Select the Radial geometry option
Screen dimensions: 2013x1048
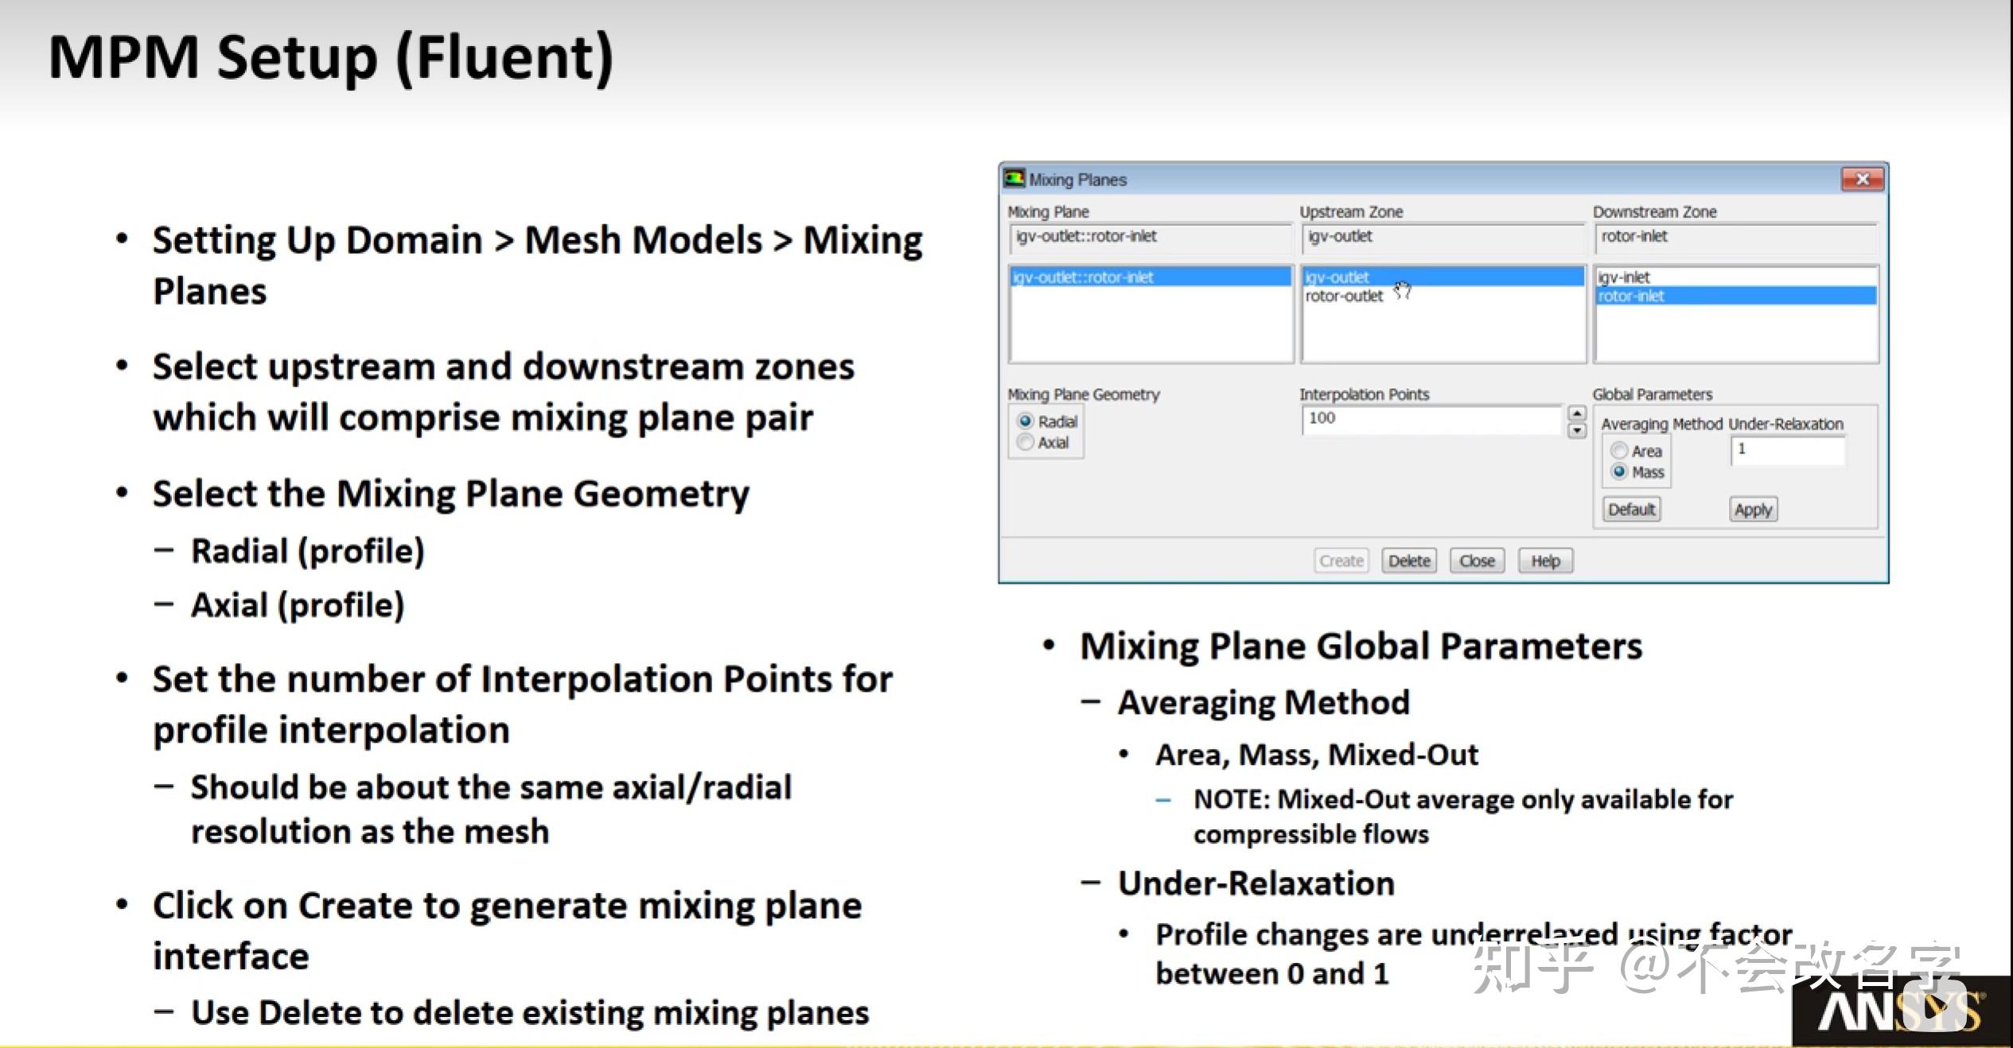pyautogui.click(x=1026, y=421)
